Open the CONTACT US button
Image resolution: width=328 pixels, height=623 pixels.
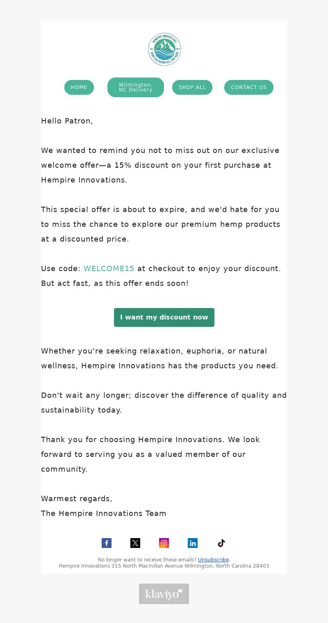pos(249,87)
